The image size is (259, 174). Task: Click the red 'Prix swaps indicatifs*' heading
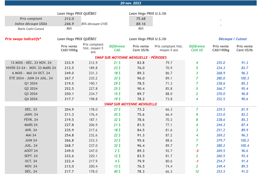coord(23,39)
